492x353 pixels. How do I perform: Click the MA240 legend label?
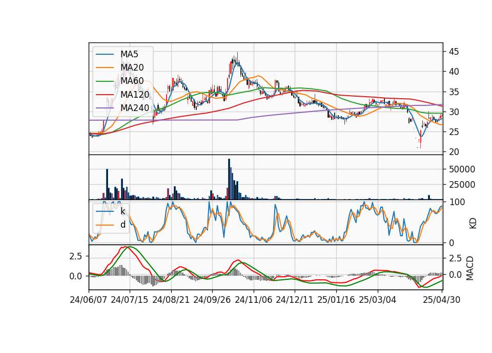(135, 108)
